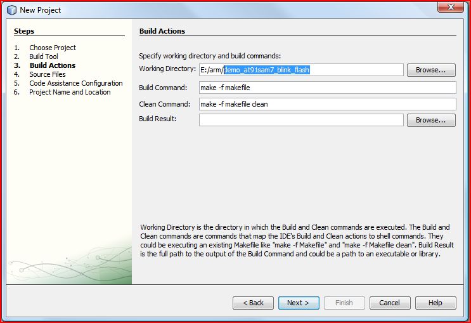Go to the previous step with Back

pyautogui.click(x=253, y=303)
